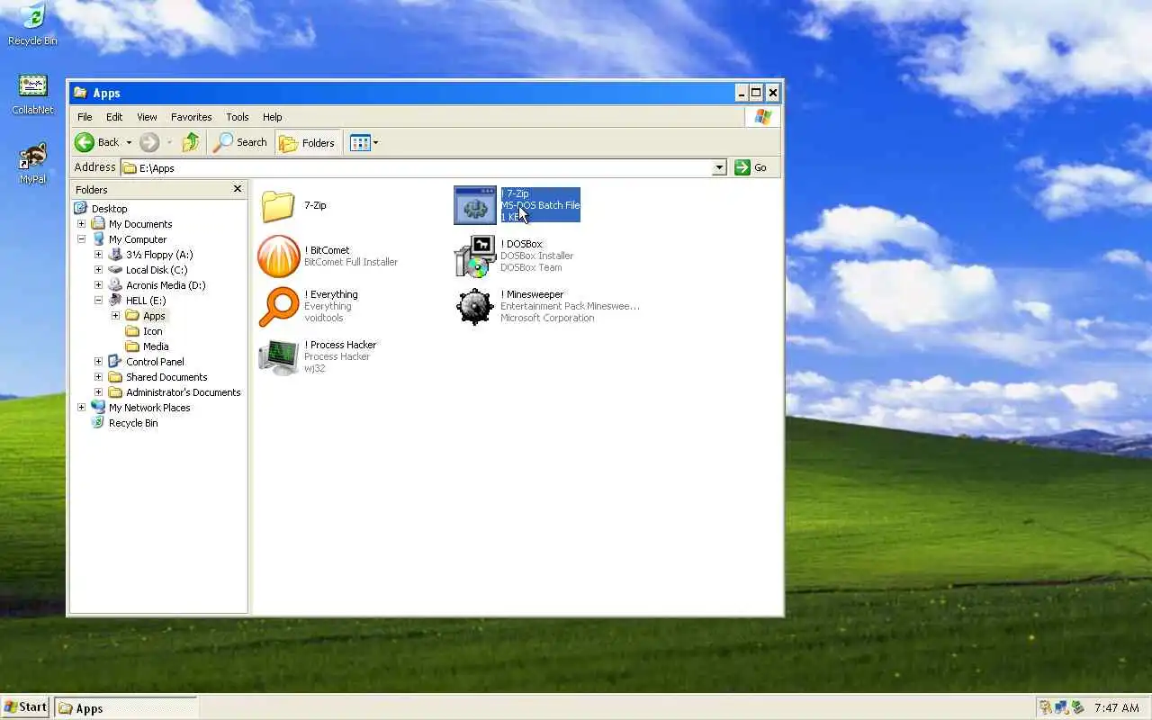The height and width of the screenshot is (720, 1152).
Task: Expand Local Disk (C:) node
Action: tap(98, 270)
